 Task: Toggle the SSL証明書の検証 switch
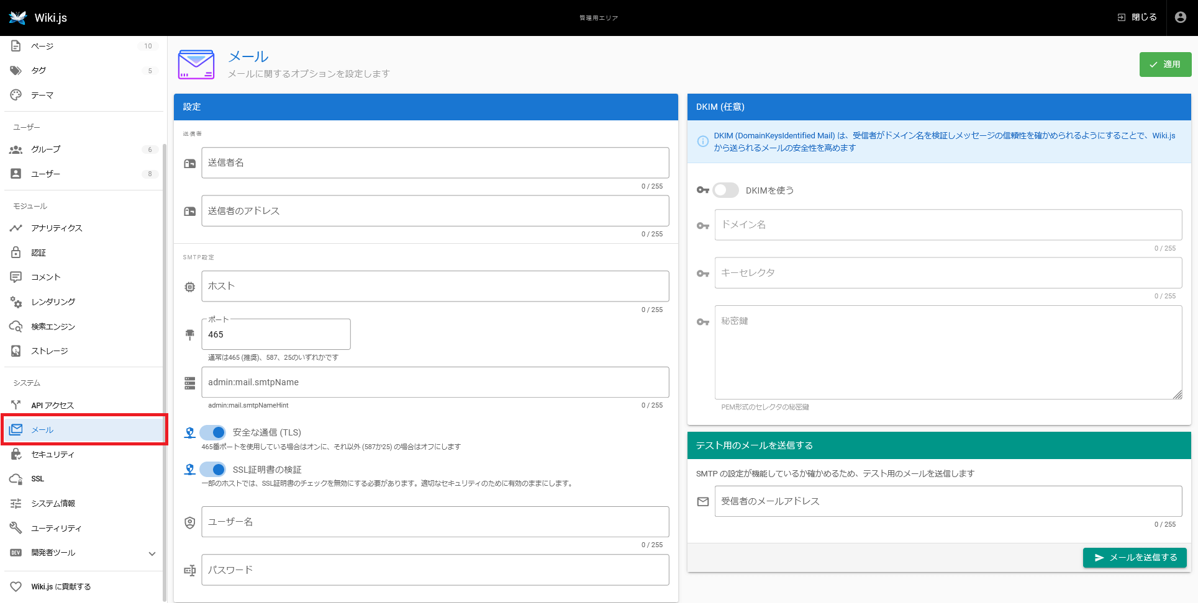213,470
